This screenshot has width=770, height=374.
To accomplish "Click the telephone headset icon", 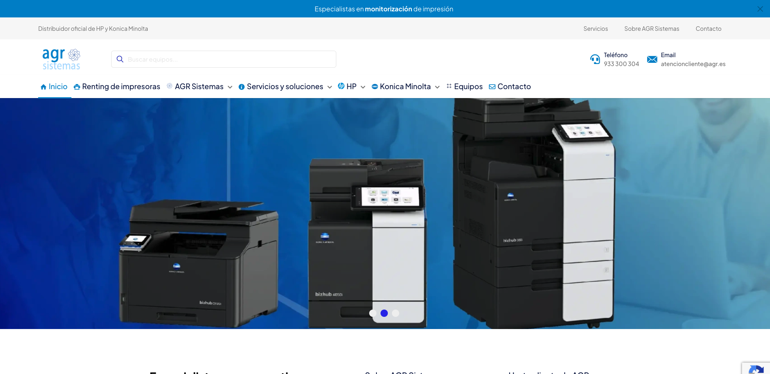I will pos(595,59).
